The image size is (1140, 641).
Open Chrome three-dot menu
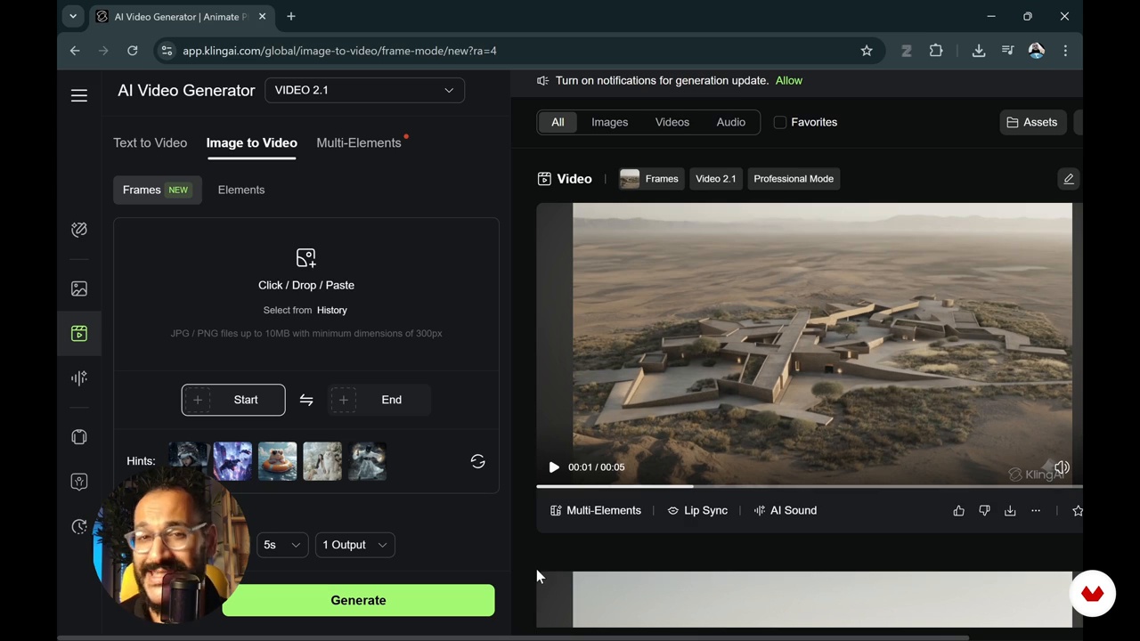point(1065,51)
